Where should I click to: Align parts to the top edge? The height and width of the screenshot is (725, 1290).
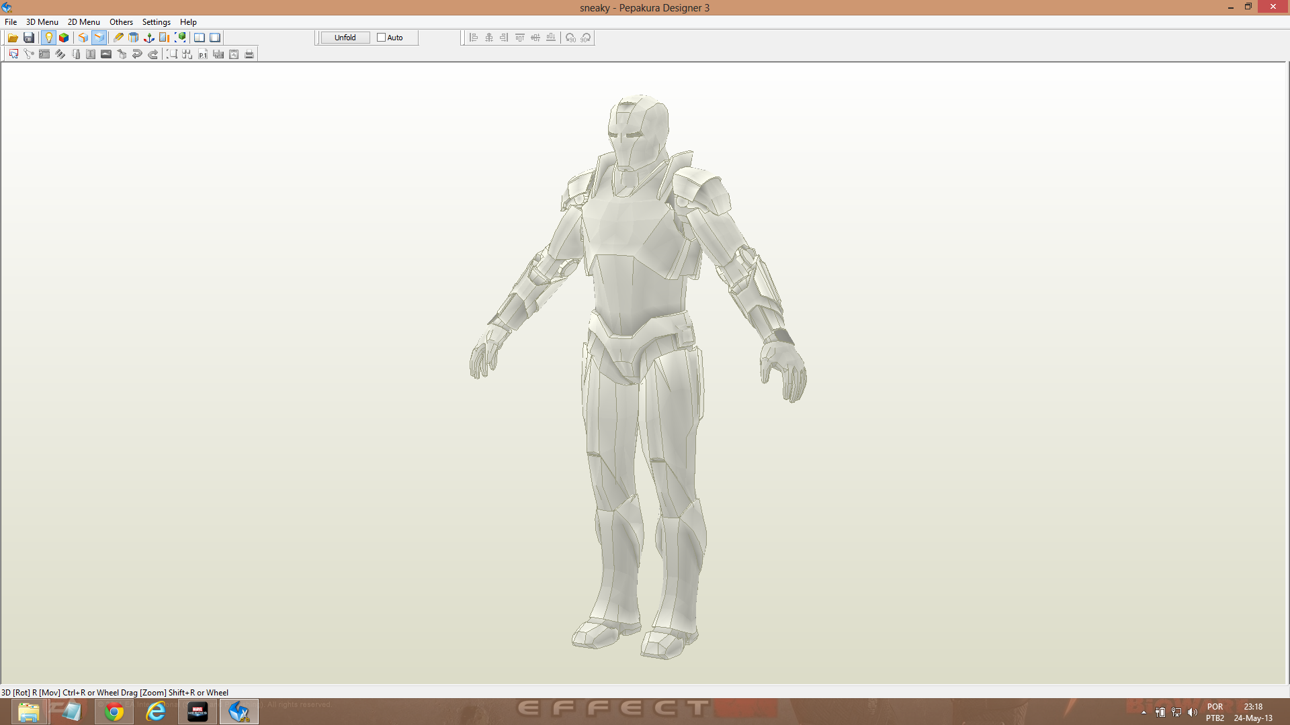coord(520,38)
